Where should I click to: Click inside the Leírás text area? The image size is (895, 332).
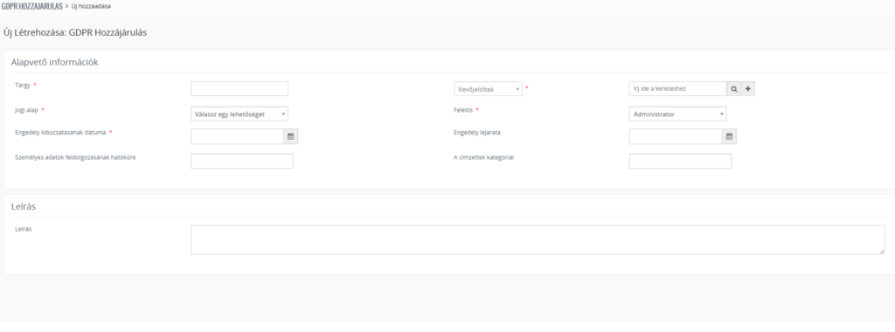[x=538, y=239]
